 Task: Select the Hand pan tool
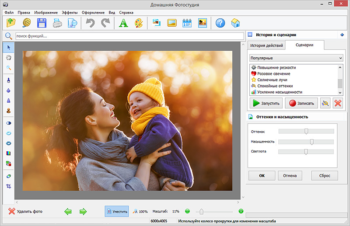coord(8,57)
